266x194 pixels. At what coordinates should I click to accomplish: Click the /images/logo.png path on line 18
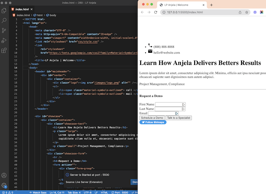tap(107, 83)
